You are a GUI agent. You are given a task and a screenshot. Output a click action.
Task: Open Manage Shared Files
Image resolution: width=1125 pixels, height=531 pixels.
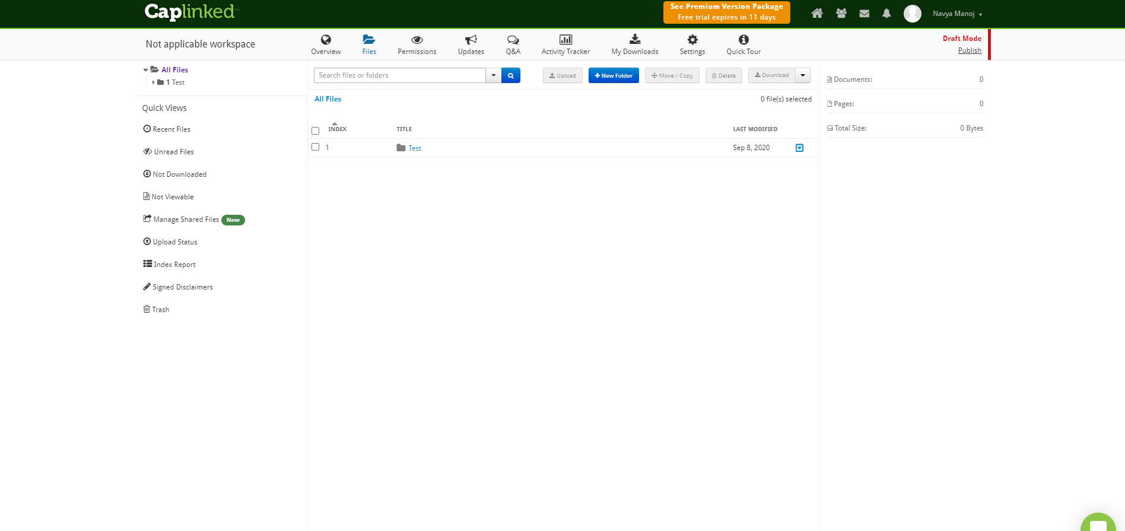tap(181, 219)
